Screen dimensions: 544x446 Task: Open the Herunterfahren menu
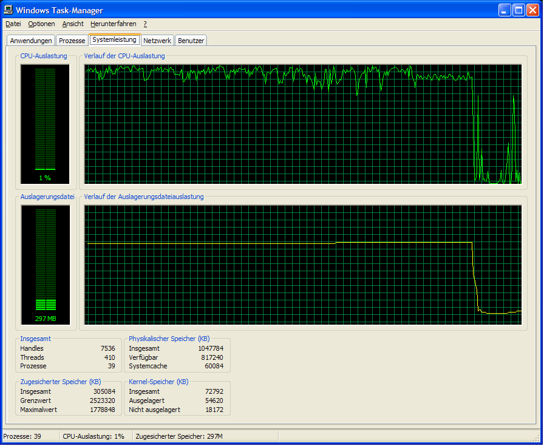click(114, 24)
